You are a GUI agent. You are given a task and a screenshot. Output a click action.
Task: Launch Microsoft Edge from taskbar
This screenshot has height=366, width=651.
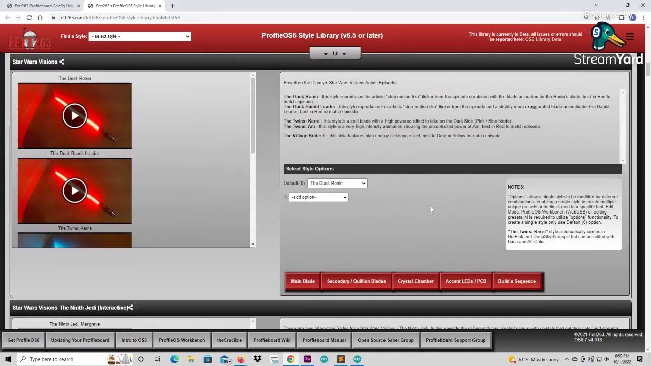point(174,359)
